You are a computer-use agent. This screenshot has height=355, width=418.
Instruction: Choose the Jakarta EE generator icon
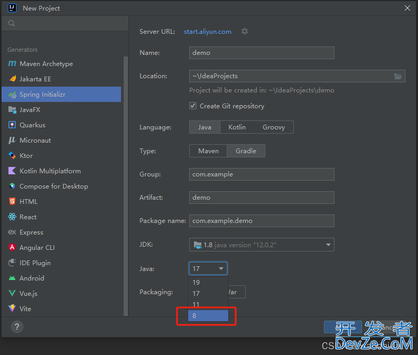12,79
